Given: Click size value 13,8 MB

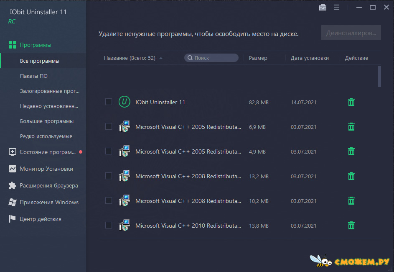Looking at the screenshot, I should tap(259, 226).
